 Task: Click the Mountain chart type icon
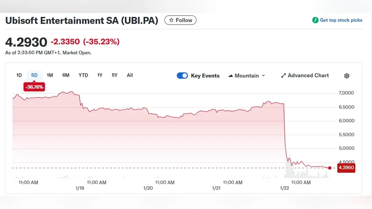click(231, 76)
